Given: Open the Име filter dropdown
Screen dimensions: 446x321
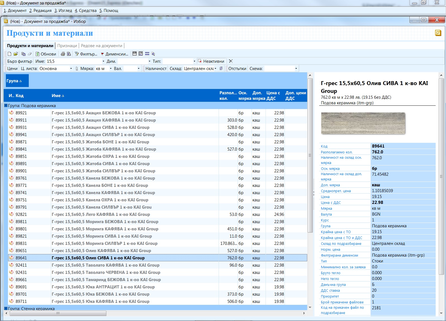Looking at the screenshot, I should (103, 61).
